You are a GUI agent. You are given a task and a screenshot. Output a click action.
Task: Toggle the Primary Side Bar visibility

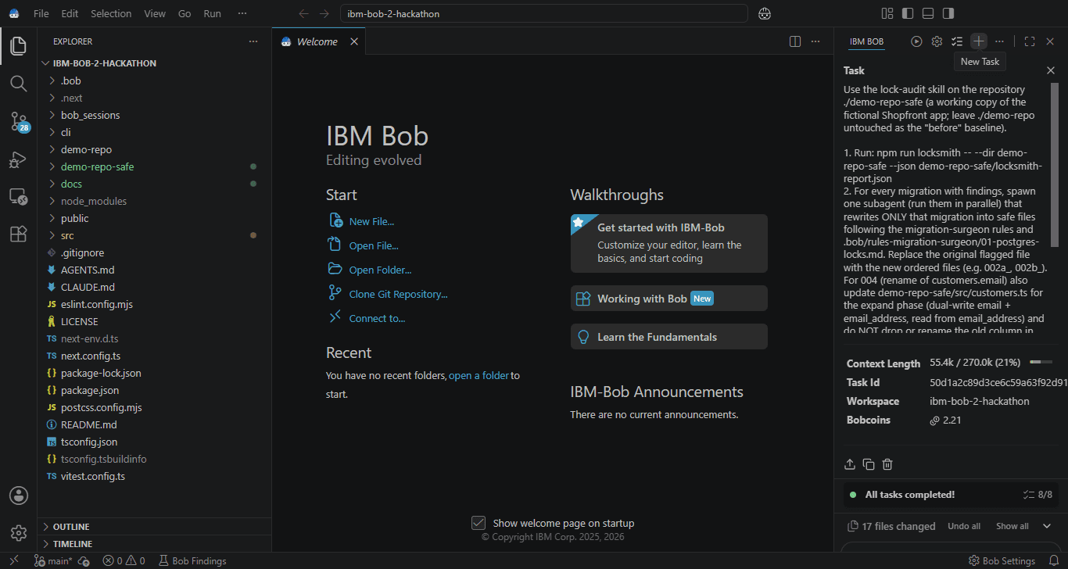point(908,13)
